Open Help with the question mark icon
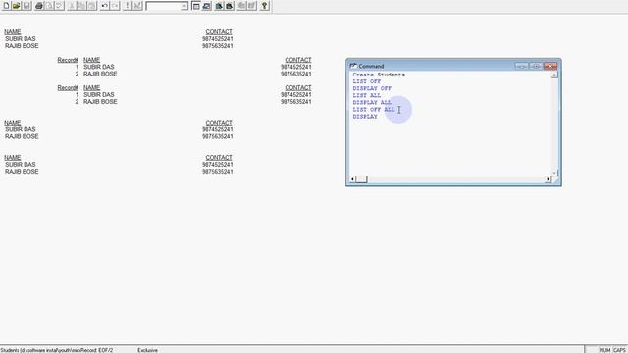Image resolution: width=628 pixels, height=353 pixels. (264, 6)
